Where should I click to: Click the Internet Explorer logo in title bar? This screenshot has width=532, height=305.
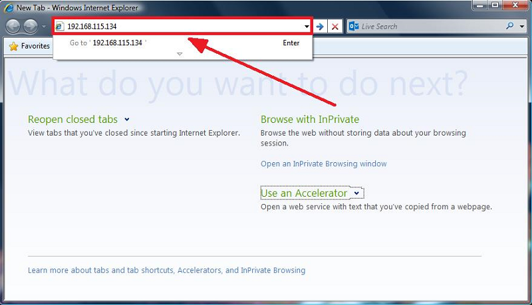tap(9, 7)
